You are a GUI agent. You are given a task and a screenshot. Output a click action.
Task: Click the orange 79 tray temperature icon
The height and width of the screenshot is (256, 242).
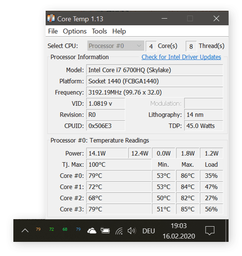[x=38, y=229]
